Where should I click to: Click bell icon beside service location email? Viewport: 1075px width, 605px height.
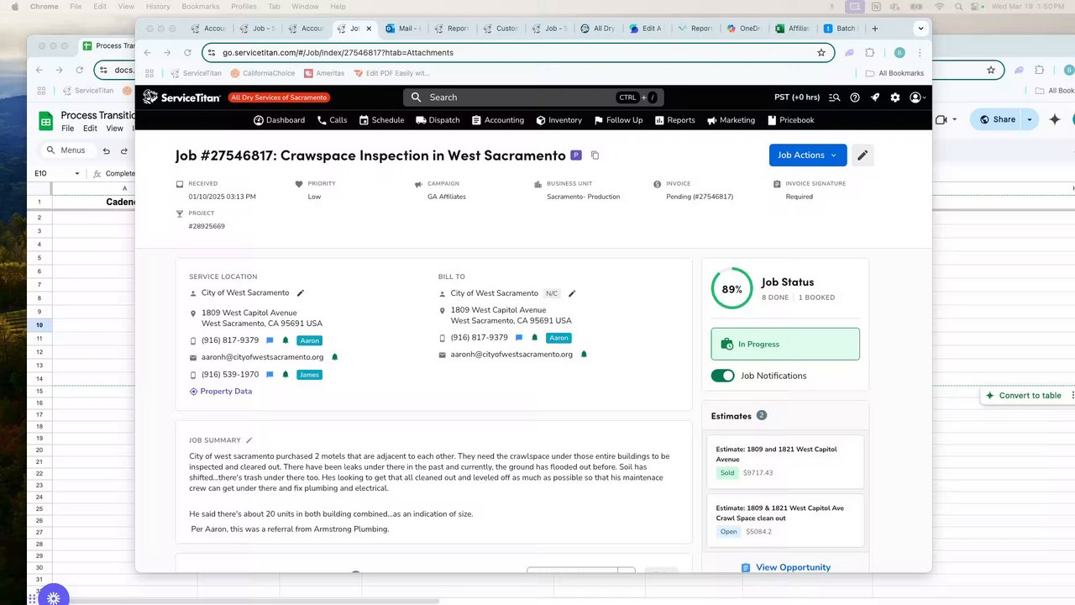[x=334, y=357]
